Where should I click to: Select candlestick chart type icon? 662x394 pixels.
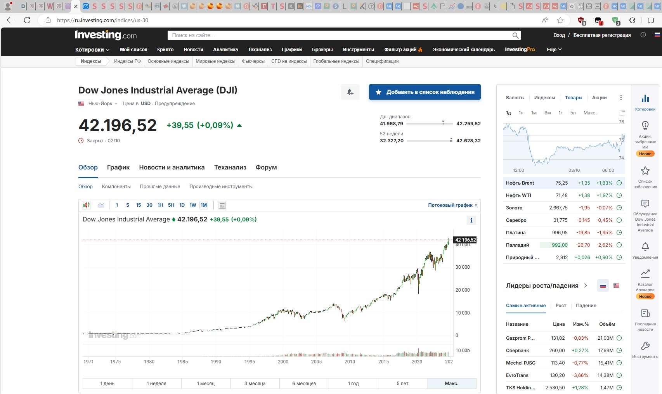point(86,205)
